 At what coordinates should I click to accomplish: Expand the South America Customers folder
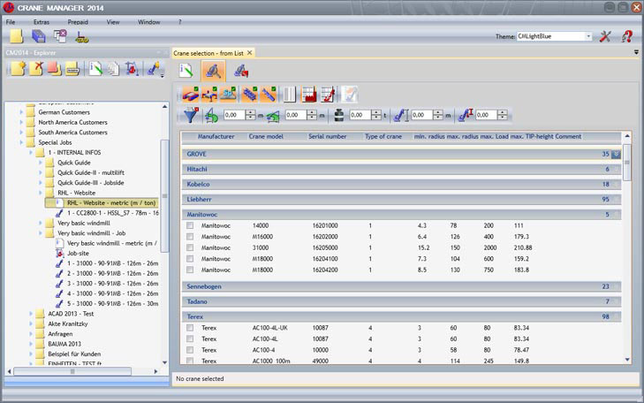21,133
